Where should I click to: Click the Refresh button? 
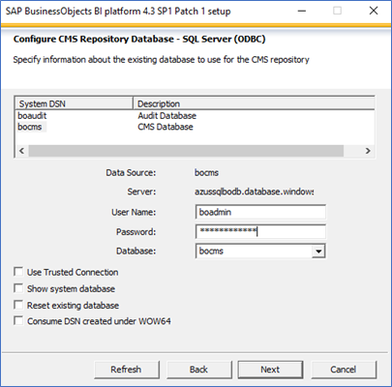pos(127,370)
